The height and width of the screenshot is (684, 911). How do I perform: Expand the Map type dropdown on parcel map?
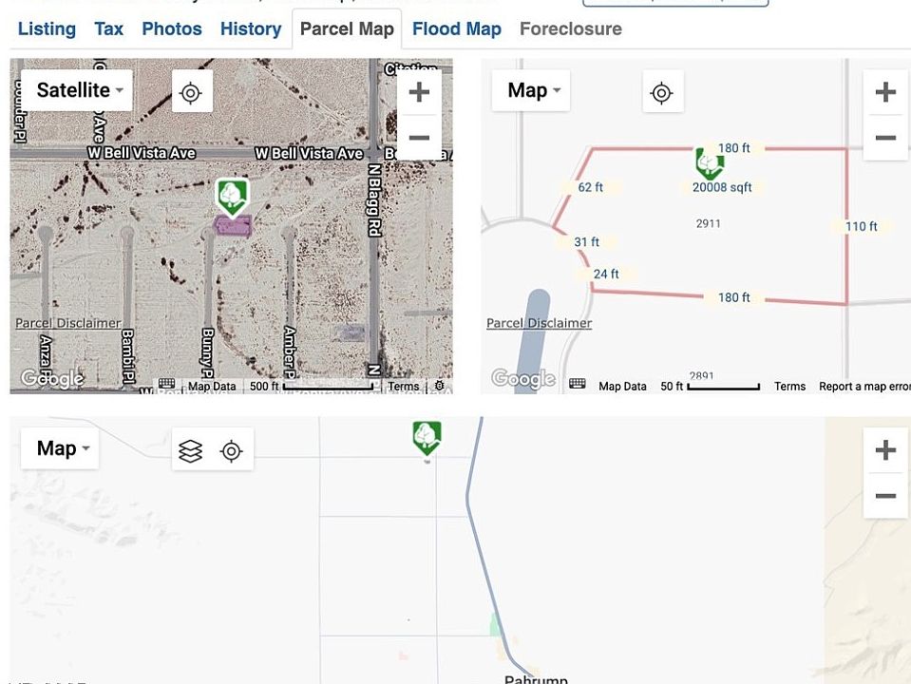(530, 90)
